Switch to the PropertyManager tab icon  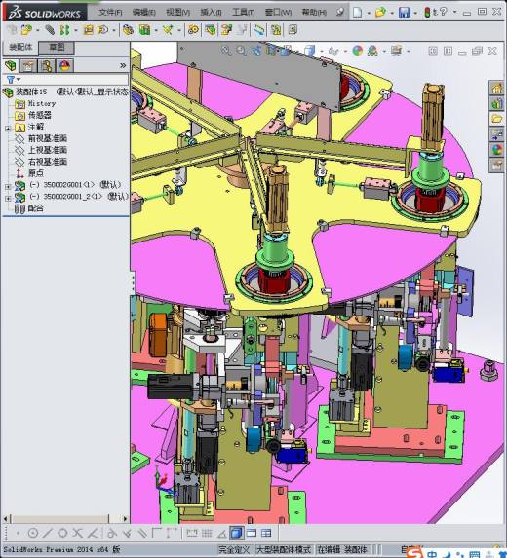coord(28,66)
